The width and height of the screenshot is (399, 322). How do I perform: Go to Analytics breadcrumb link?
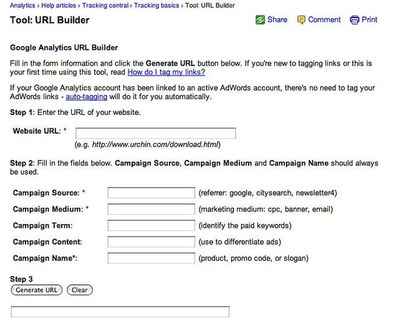[22, 6]
